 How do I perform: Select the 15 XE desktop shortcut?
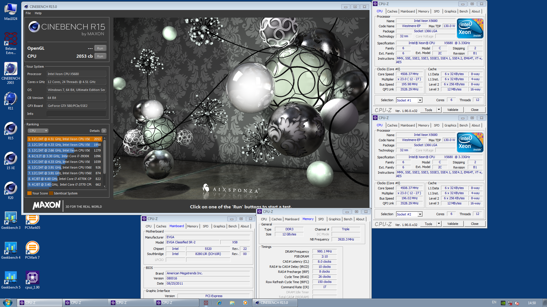click(x=11, y=161)
